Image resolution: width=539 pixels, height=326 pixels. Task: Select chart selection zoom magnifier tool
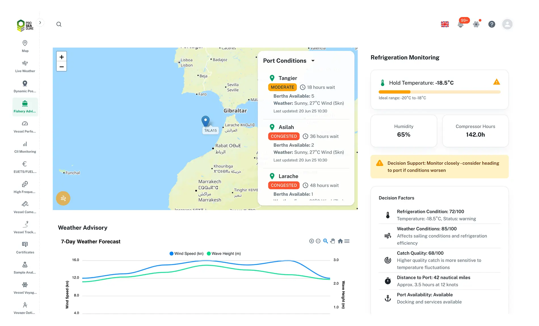(x=325, y=241)
